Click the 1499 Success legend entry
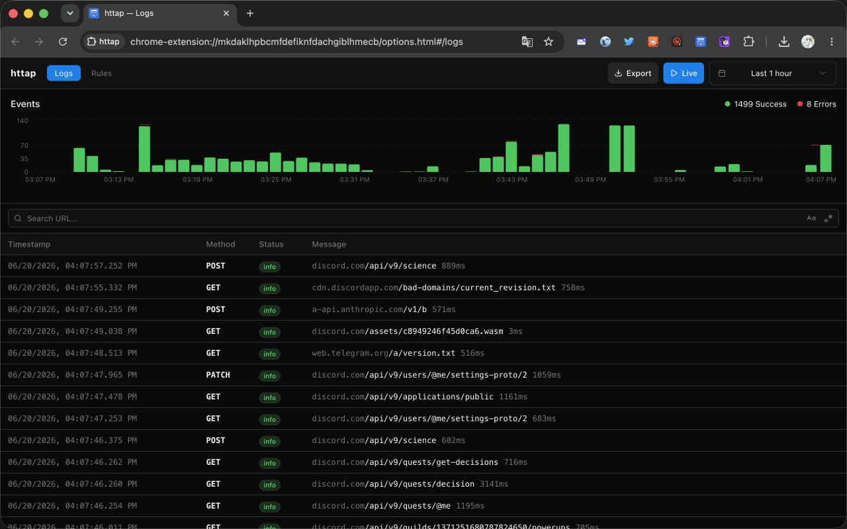Screen dimensions: 847x529 (756, 104)
